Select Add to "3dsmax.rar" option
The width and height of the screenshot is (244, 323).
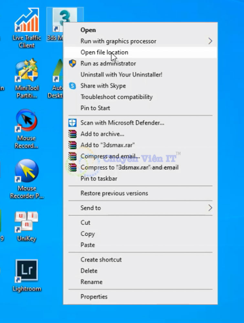(x=107, y=145)
